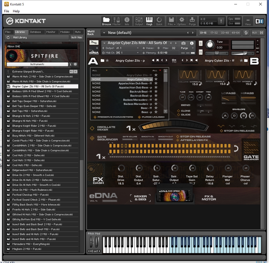Toggle the instrument Mute M button
Image resolution: width=269 pixels, height=263 pixels.
[x=201, y=52]
